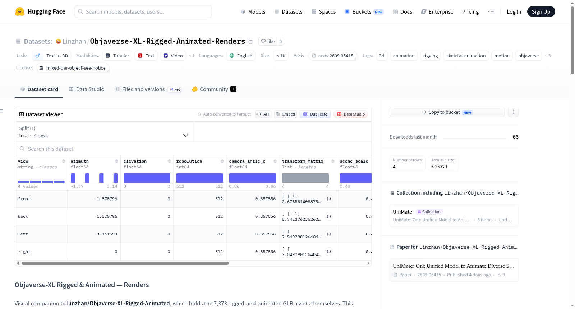Switch to the Data Studio tab
The height and width of the screenshot is (309, 575).
(87, 89)
